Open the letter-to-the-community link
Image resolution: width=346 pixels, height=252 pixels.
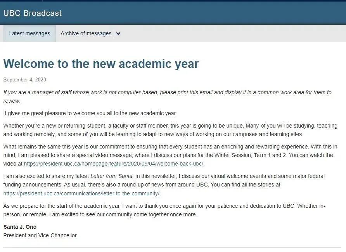[81, 193]
